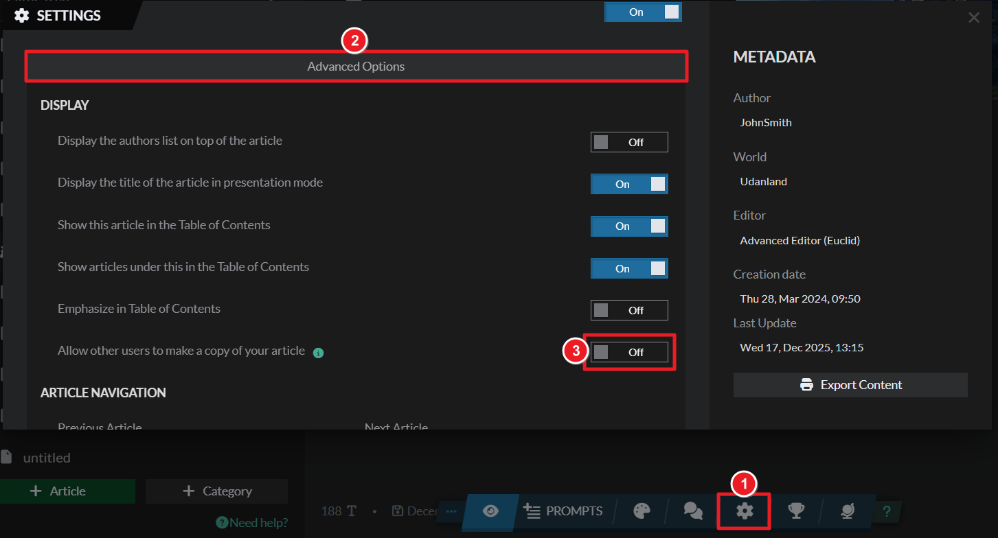Screen dimensions: 998x538
Task: Close the settings panel with X
Action: tap(974, 18)
